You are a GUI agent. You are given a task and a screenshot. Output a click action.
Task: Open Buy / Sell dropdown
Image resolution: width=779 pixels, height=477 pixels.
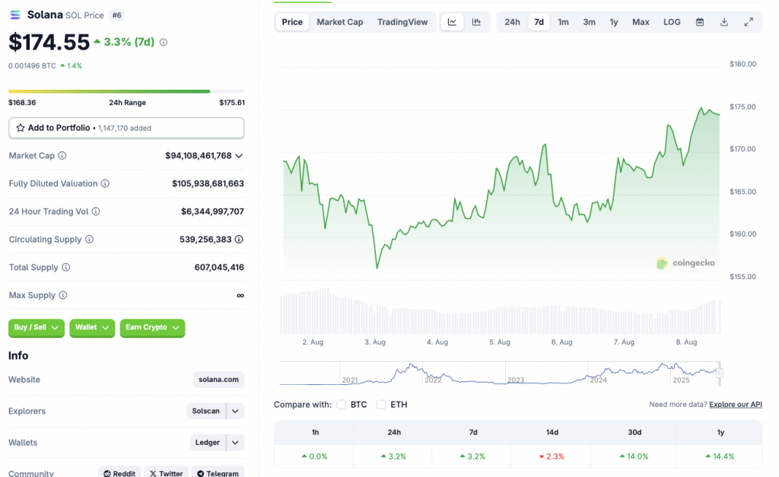click(37, 327)
